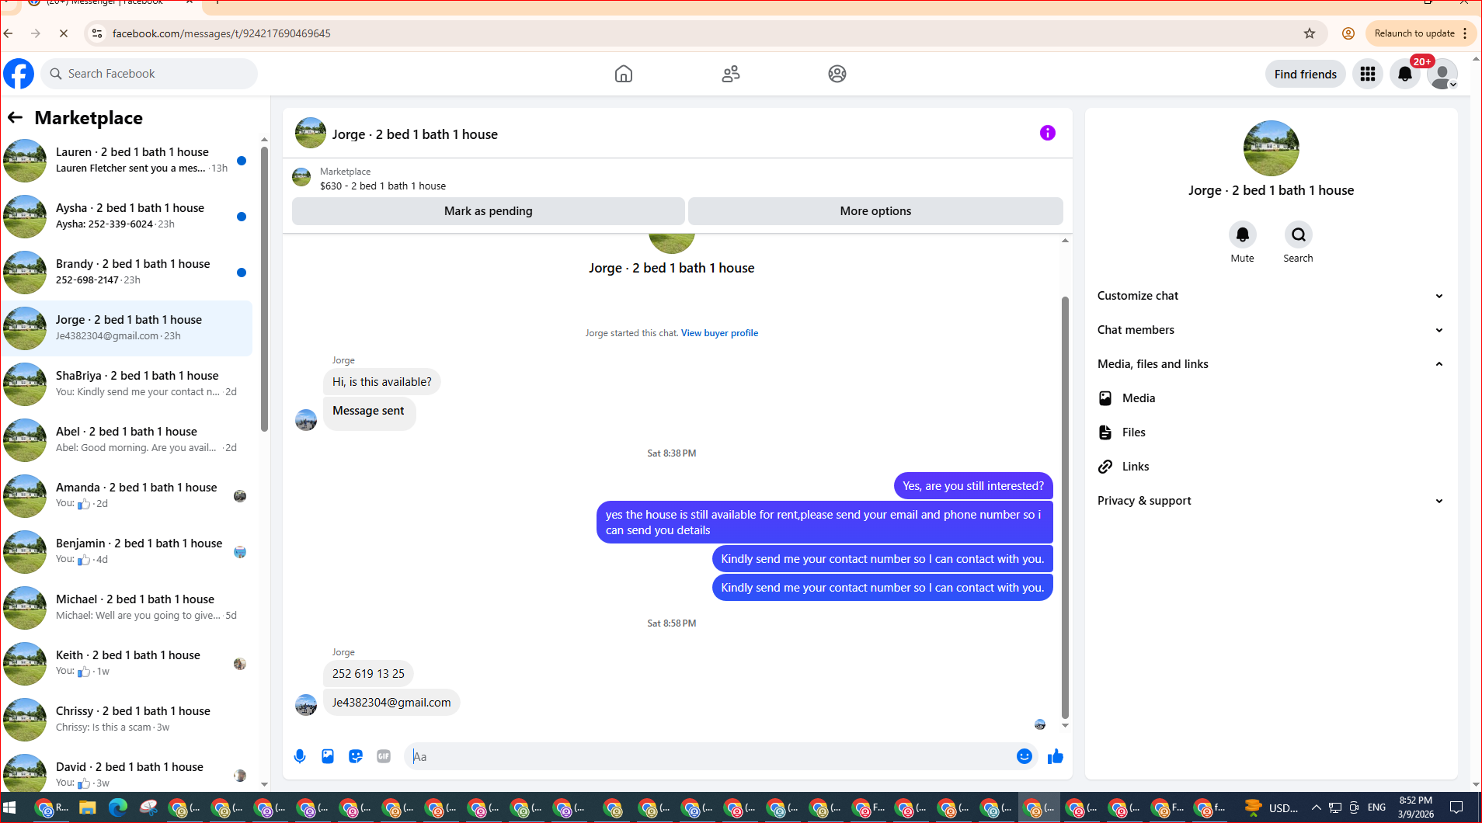Open the Files item
Viewport: 1482px width, 823px height.
[x=1271, y=432]
